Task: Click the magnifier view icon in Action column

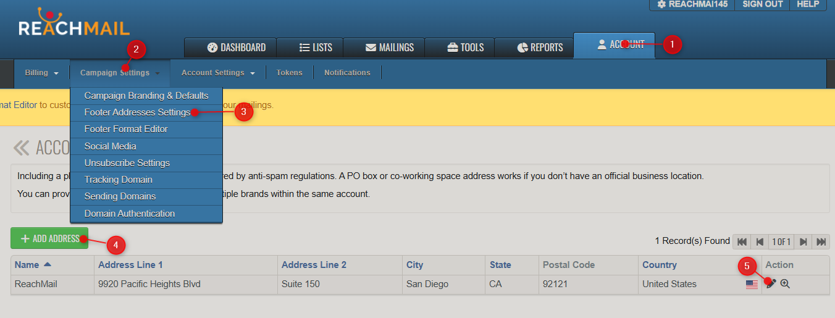Action: pyautogui.click(x=785, y=283)
